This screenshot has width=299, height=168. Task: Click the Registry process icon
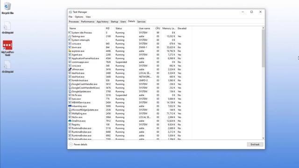(x=70, y=125)
